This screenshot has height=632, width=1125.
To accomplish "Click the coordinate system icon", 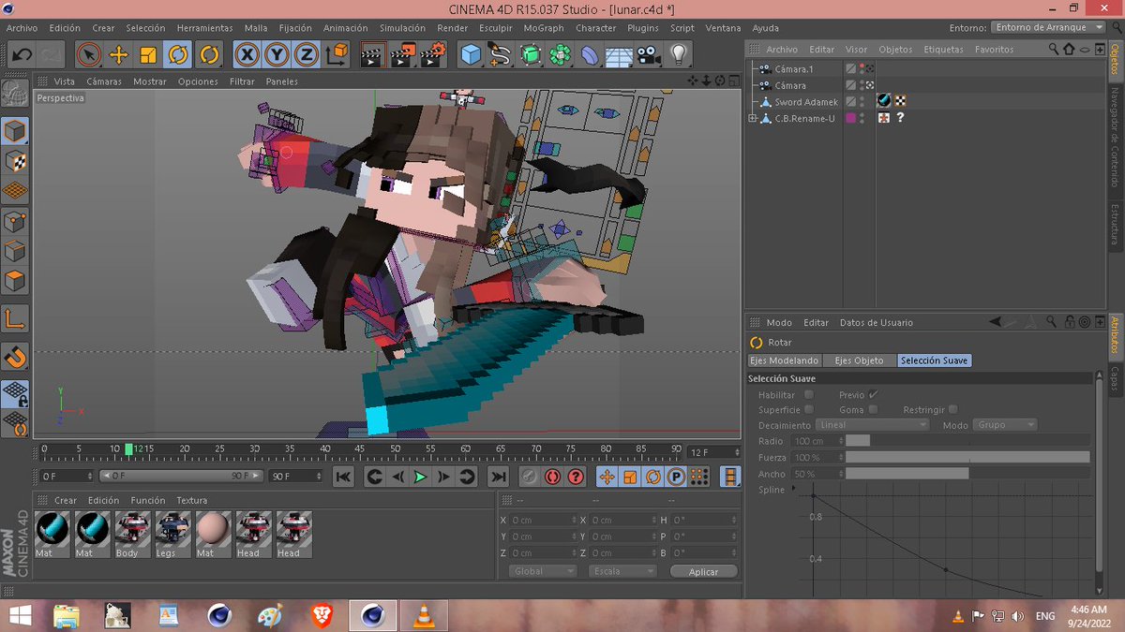I will point(337,54).
